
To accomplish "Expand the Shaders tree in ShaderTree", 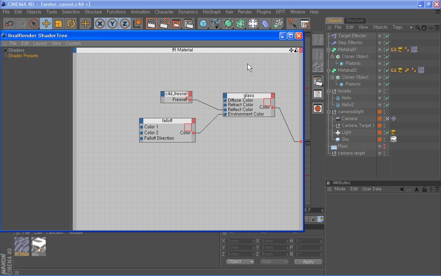I will coord(6,50).
